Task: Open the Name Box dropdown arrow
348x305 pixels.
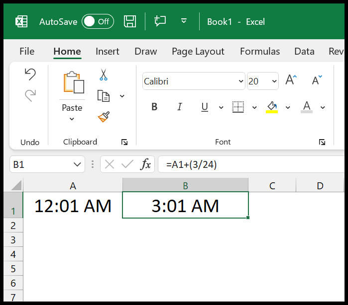Action: pyautogui.click(x=78, y=164)
